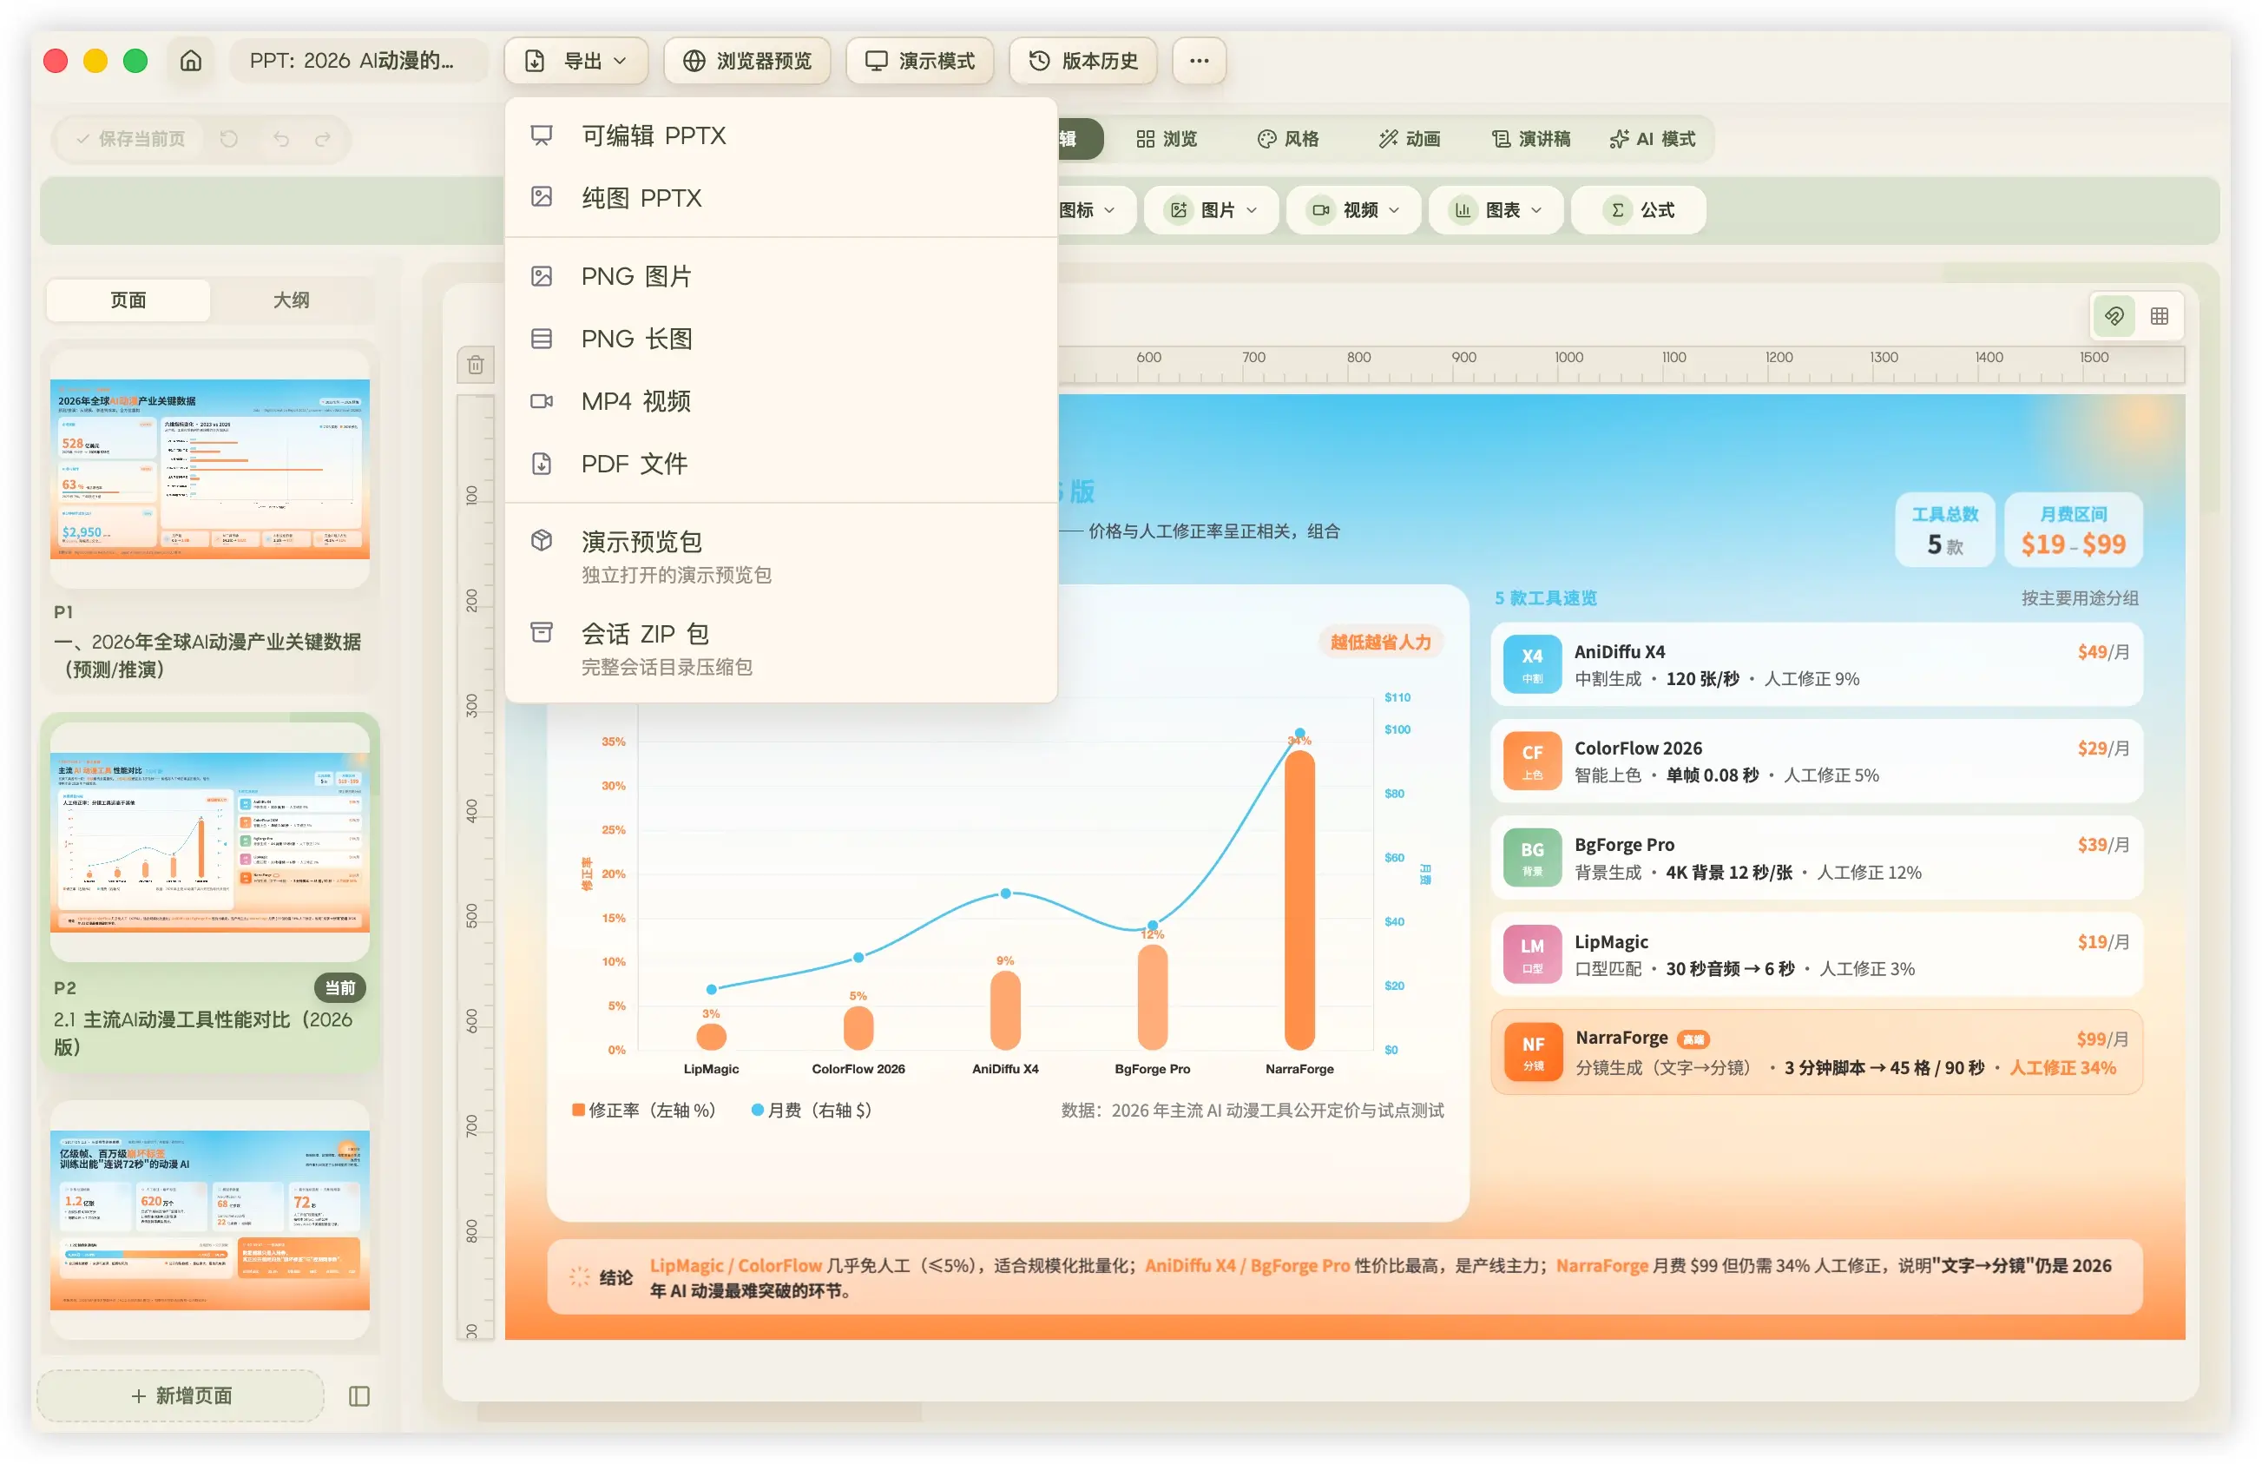Expand the 图表 chart dropdown
This screenshot has width=2262, height=1464.
[1496, 210]
